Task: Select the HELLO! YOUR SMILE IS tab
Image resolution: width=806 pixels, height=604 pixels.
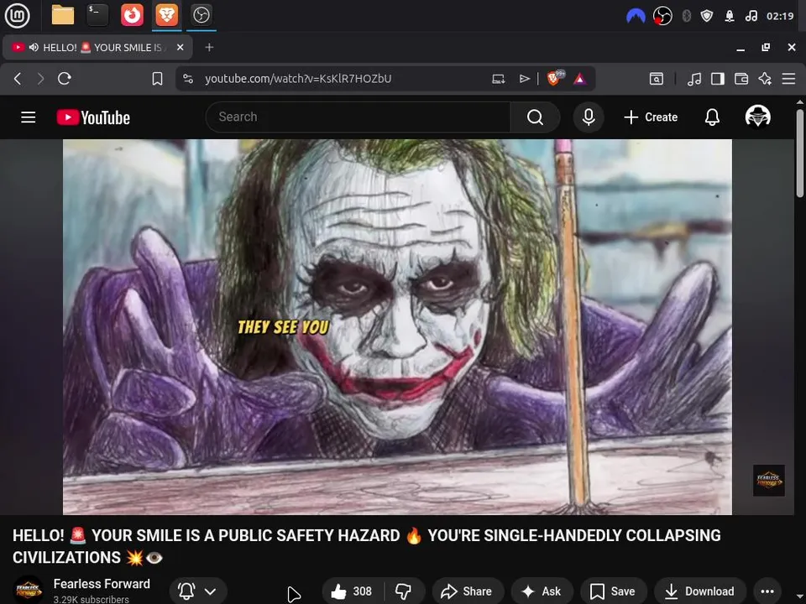Action: [x=97, y=47]
